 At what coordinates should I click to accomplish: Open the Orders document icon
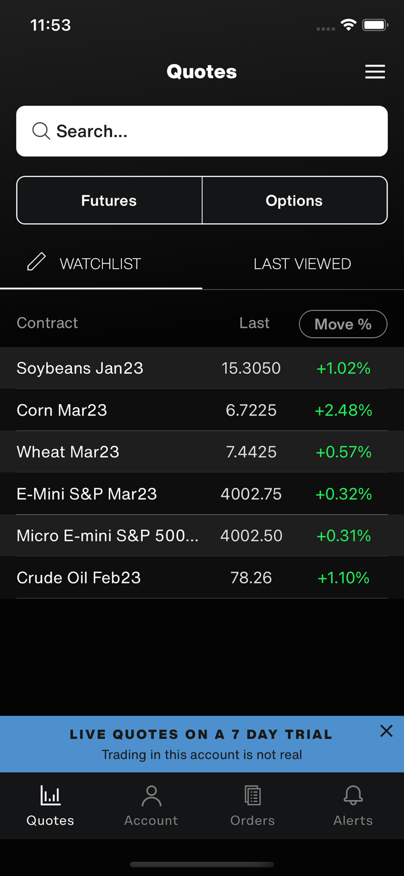click(252, 796)
